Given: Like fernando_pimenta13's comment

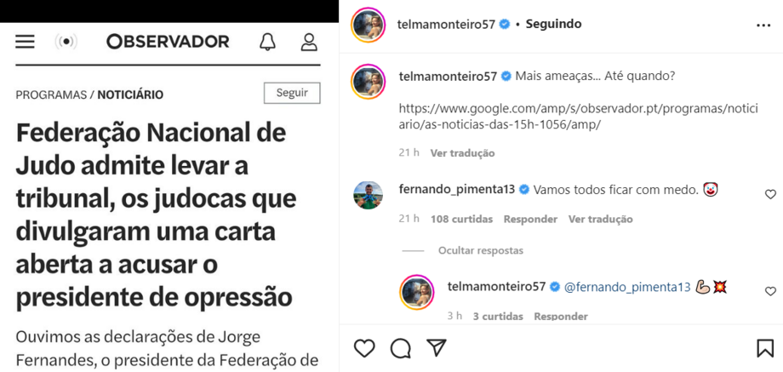Looking at the screenshot, I should pyautogui.click(x=770, y=194).
